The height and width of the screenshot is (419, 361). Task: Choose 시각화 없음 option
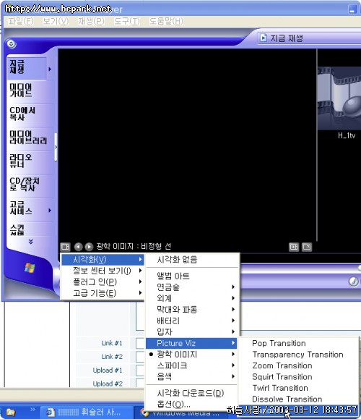click(x=192, y=260)
